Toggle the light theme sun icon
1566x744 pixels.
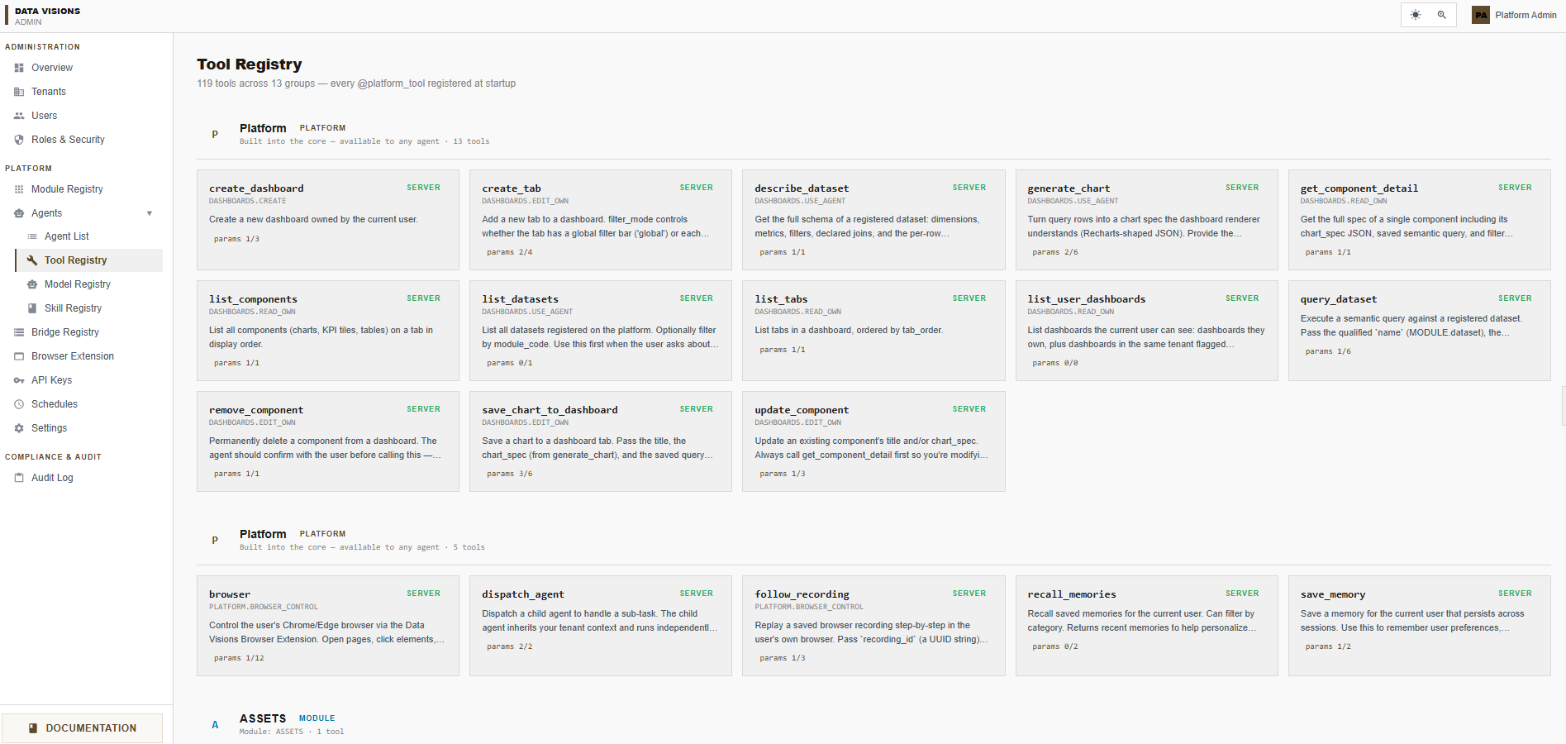(1416, 15)
